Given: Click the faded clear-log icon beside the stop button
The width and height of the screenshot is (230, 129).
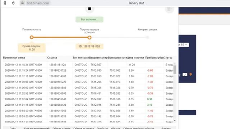Looking at the screenshot, I should (169, 9).
